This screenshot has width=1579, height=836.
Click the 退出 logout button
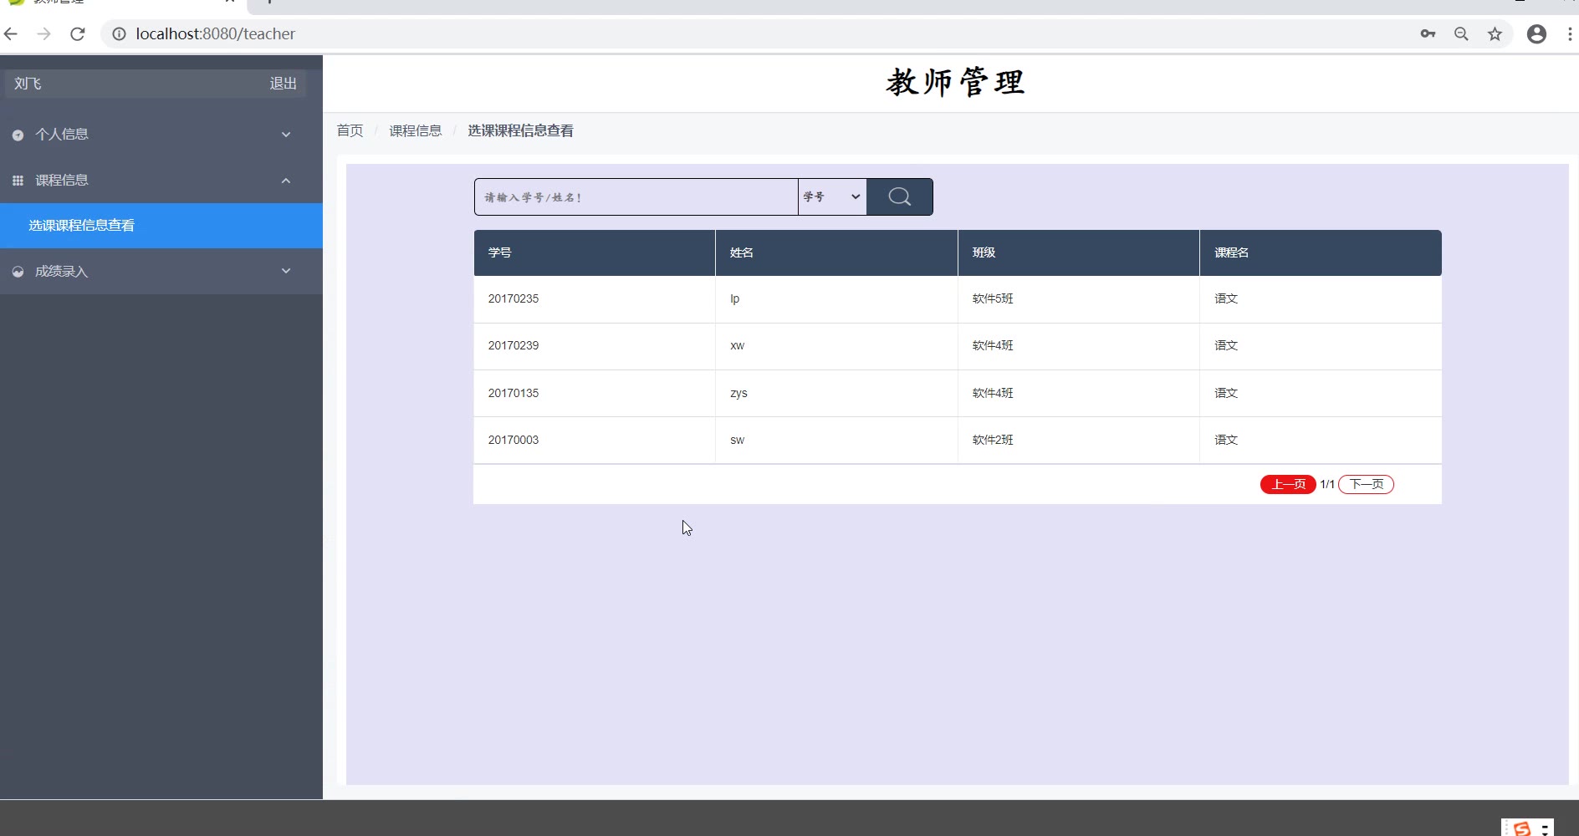click(283, 84)
